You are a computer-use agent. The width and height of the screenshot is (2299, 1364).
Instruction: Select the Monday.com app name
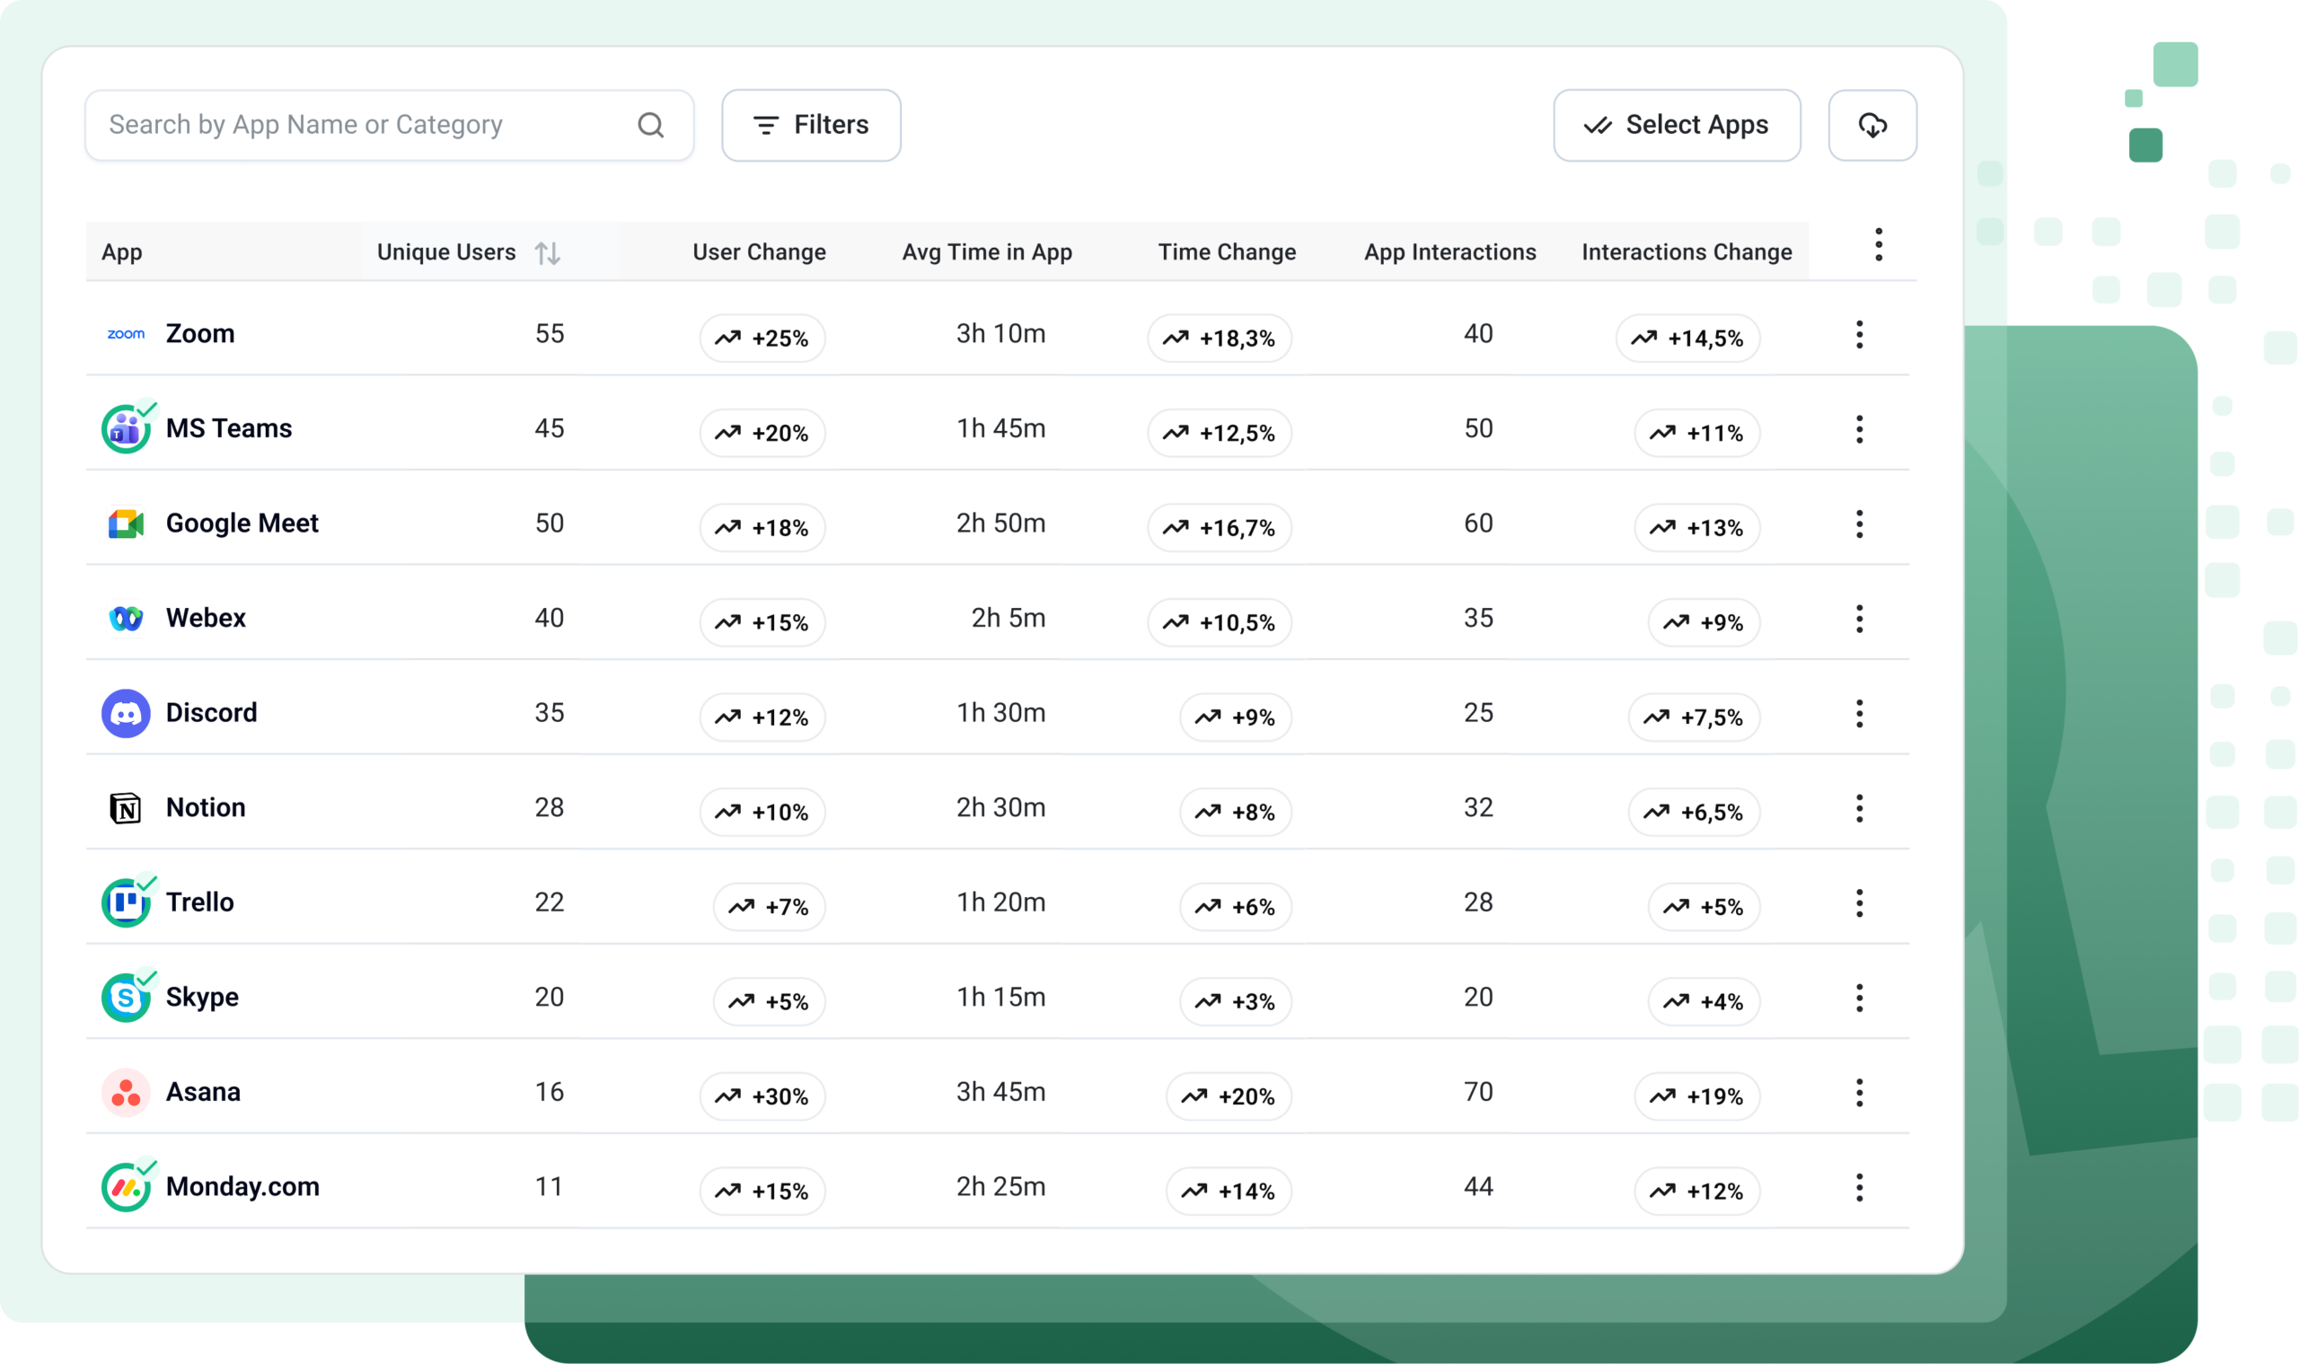(x=242, y=1186)
